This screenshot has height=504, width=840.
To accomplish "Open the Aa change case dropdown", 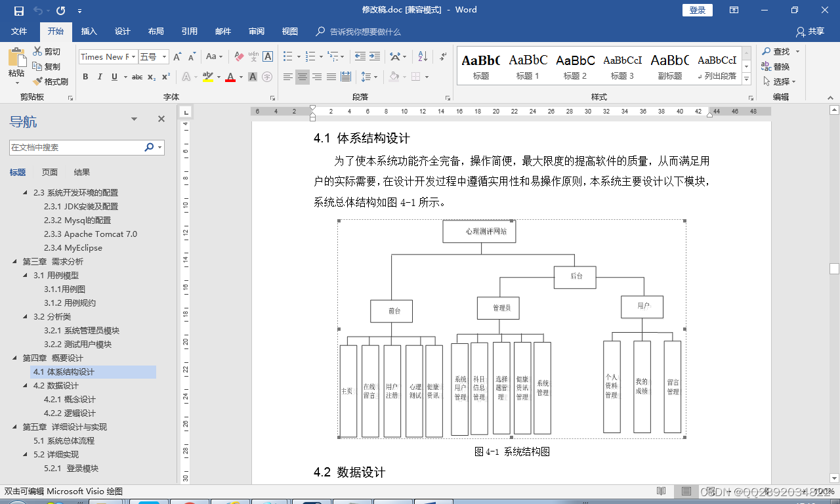I will pos(215,56).
